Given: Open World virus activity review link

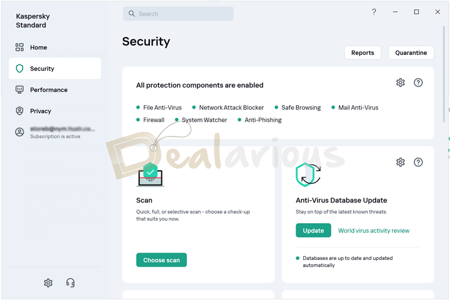Looking at the screenshot, I should point(374,231).
